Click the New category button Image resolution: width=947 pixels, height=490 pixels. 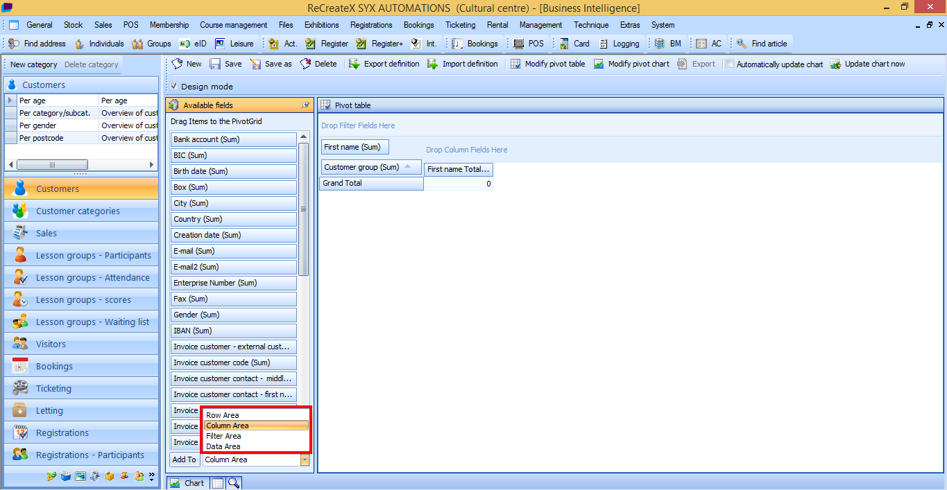33,64
